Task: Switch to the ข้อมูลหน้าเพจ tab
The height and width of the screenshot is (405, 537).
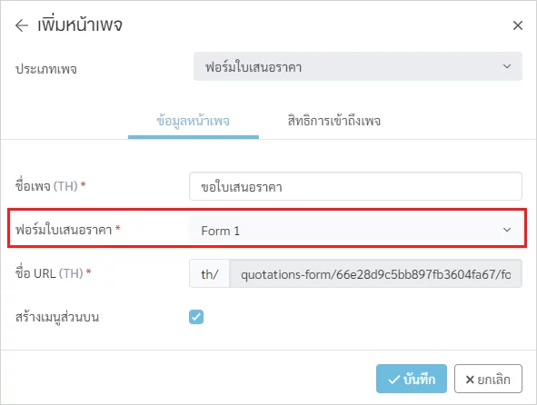Action: coord(194,121)
